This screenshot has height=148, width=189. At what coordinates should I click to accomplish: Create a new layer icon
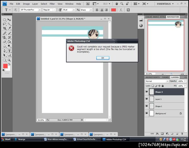[177, 133]
